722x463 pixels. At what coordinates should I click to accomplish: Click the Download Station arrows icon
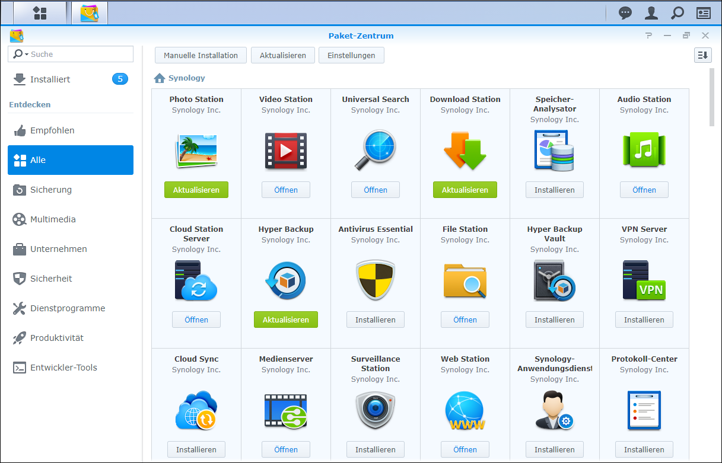(x=465, y=151)
